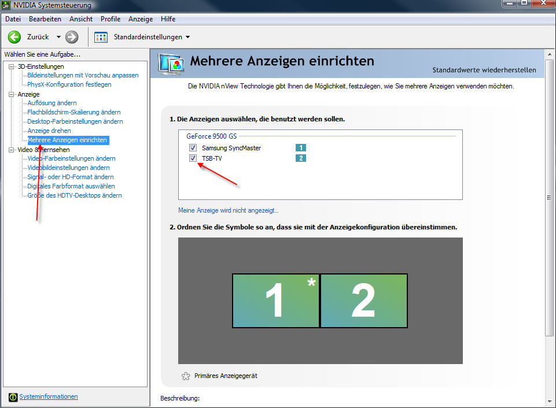The height and width of the screenshot is (408, 556).
Task: Select Größe des HDTV-Desktops ändern
Action: point(75,195)
